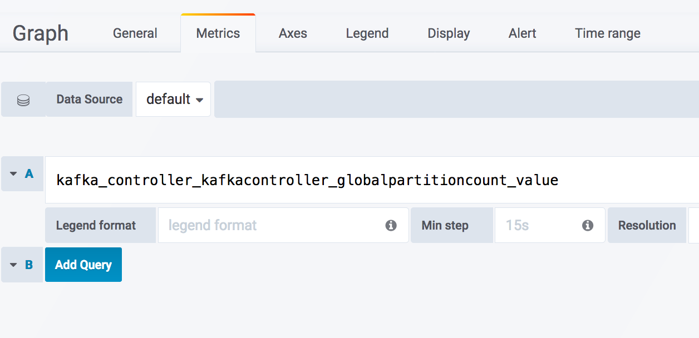Click the Add Query button
Screen dimensions: 699x338
(x=83, y=265)
